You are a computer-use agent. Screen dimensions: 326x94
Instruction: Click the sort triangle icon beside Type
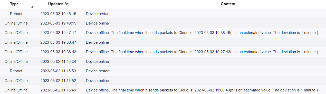[32, 7]
